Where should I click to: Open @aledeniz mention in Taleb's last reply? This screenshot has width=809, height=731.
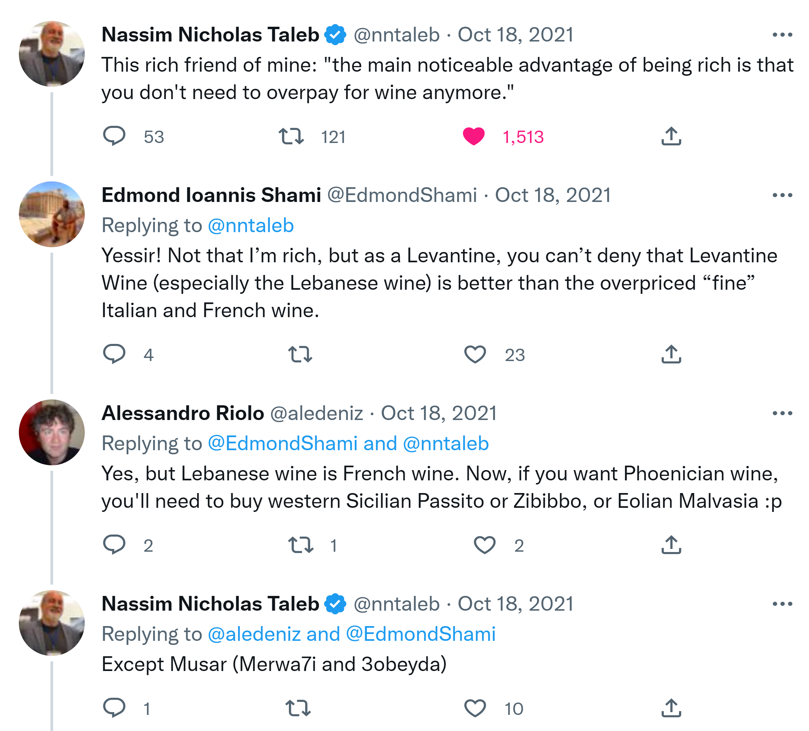click(254, 634)
